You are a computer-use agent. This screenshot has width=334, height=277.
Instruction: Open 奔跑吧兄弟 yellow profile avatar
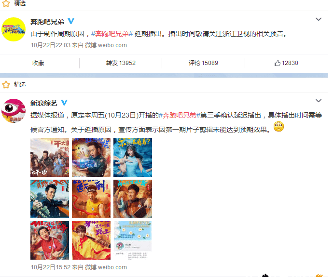14,29
